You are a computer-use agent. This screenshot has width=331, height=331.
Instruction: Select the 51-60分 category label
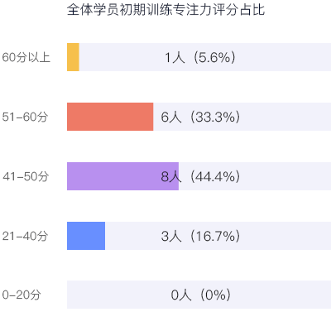25,117
